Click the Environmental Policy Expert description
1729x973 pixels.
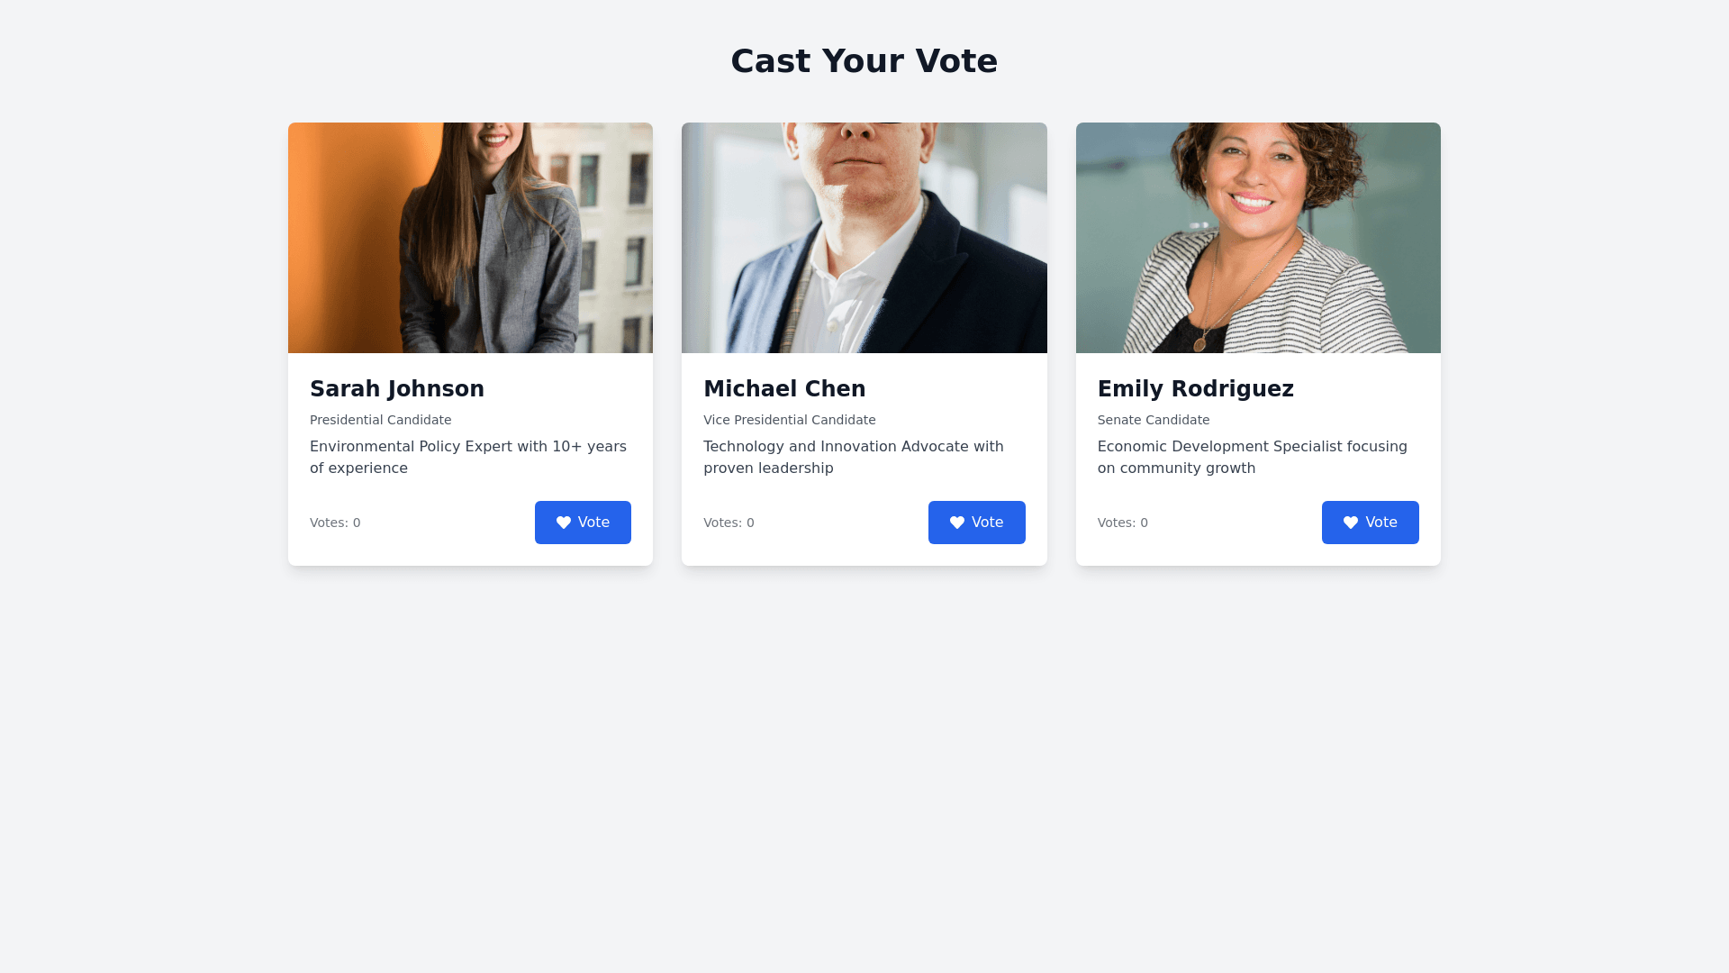(467, 457)
